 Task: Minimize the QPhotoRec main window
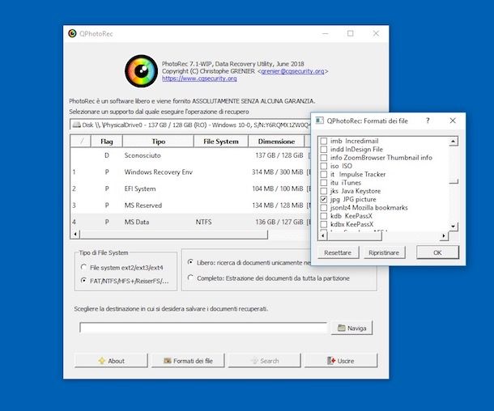pyautogui.click(x=325, y=33)
